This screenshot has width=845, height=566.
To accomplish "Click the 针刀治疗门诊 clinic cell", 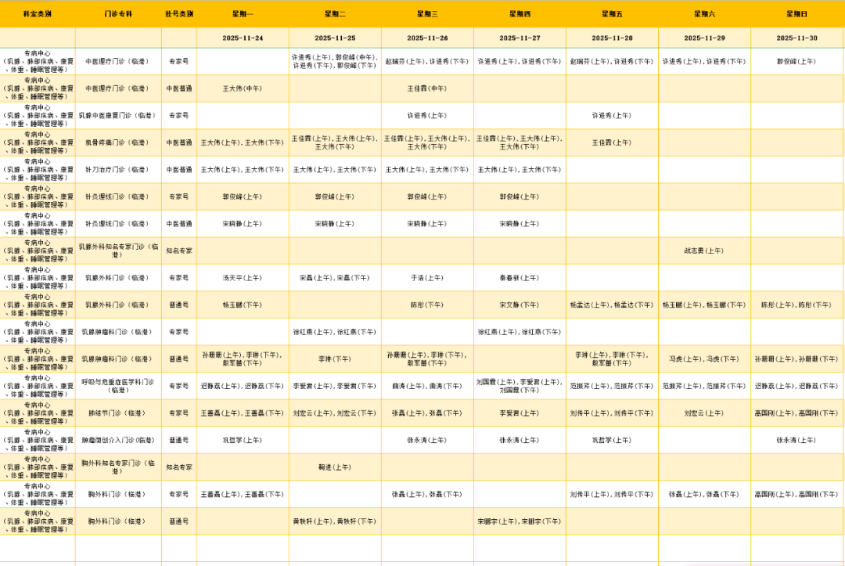I will pyautogui.click(x=118, y=169).
